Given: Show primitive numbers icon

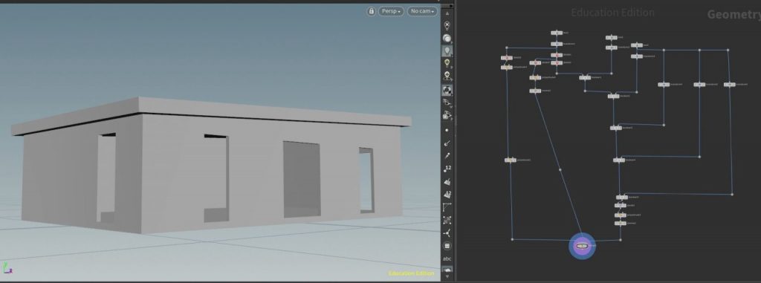Looking at the screenshot, I should pyautogui.click(x=447, y=195).
